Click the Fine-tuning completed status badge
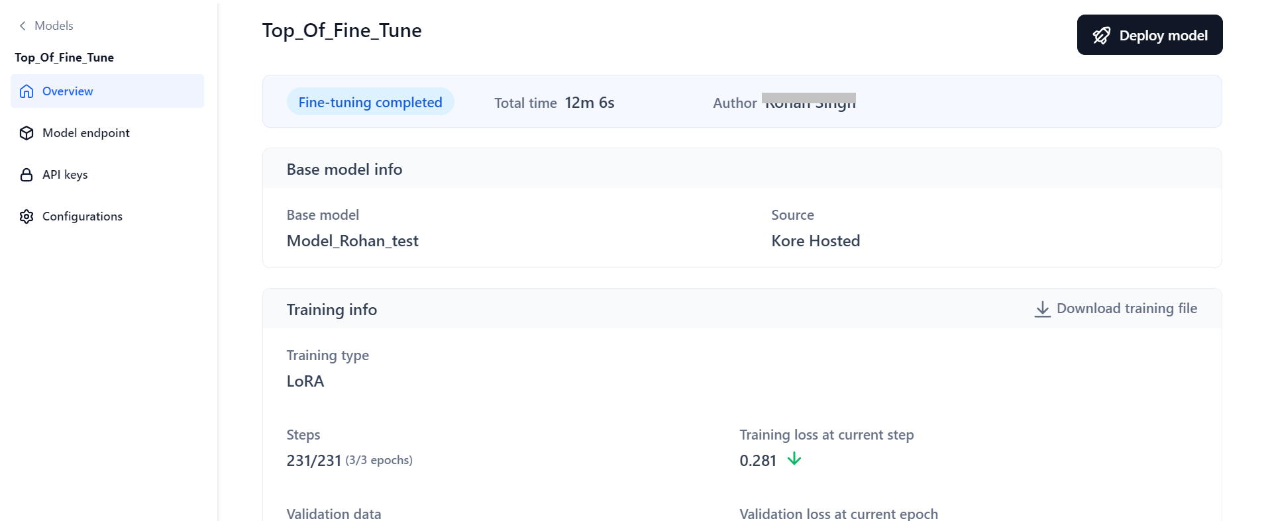 [370, 102]
